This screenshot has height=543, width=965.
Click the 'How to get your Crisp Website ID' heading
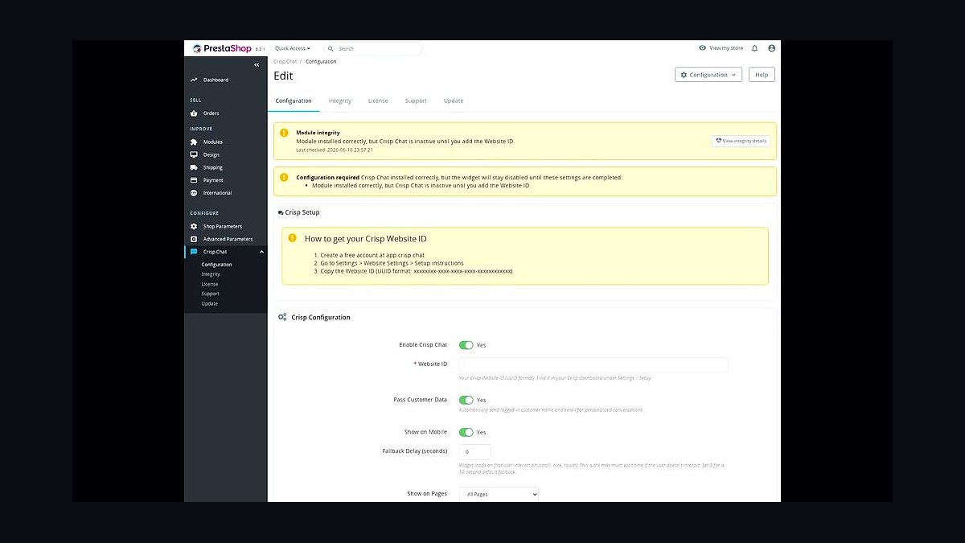(365, 239)
